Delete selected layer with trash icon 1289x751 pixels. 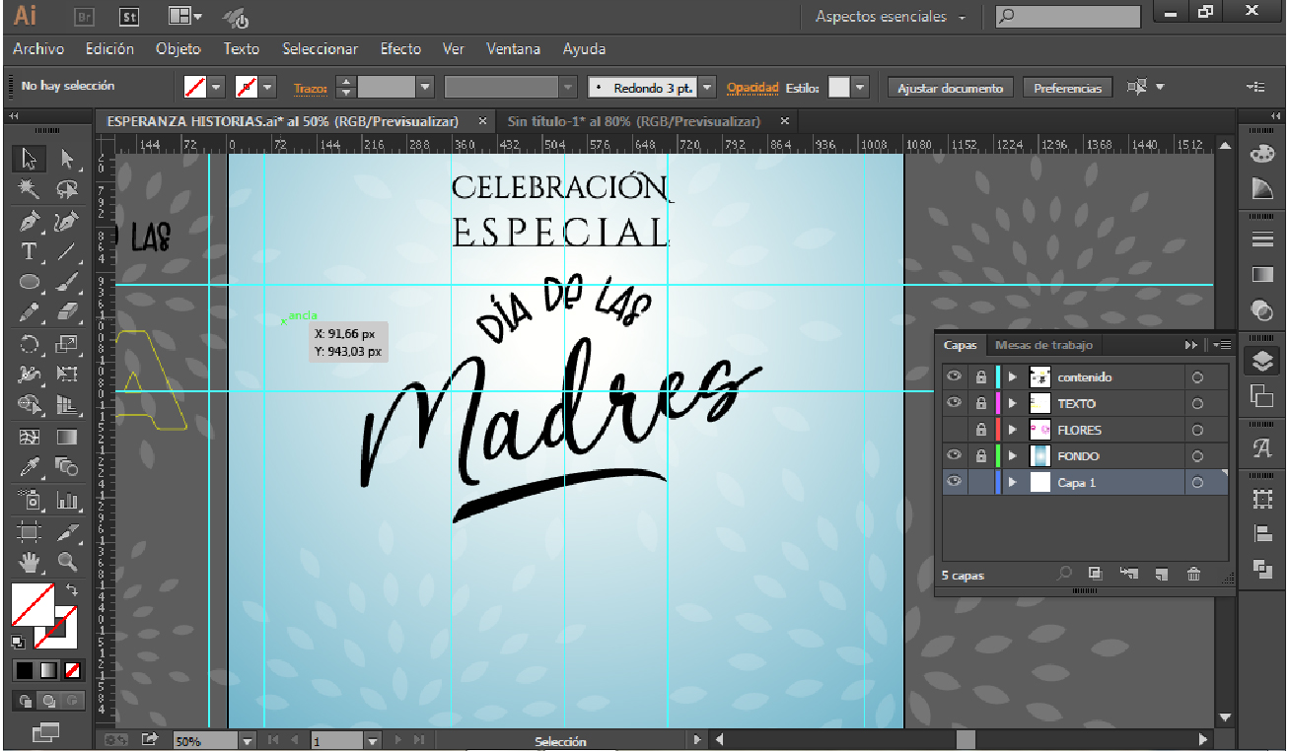1193,574
